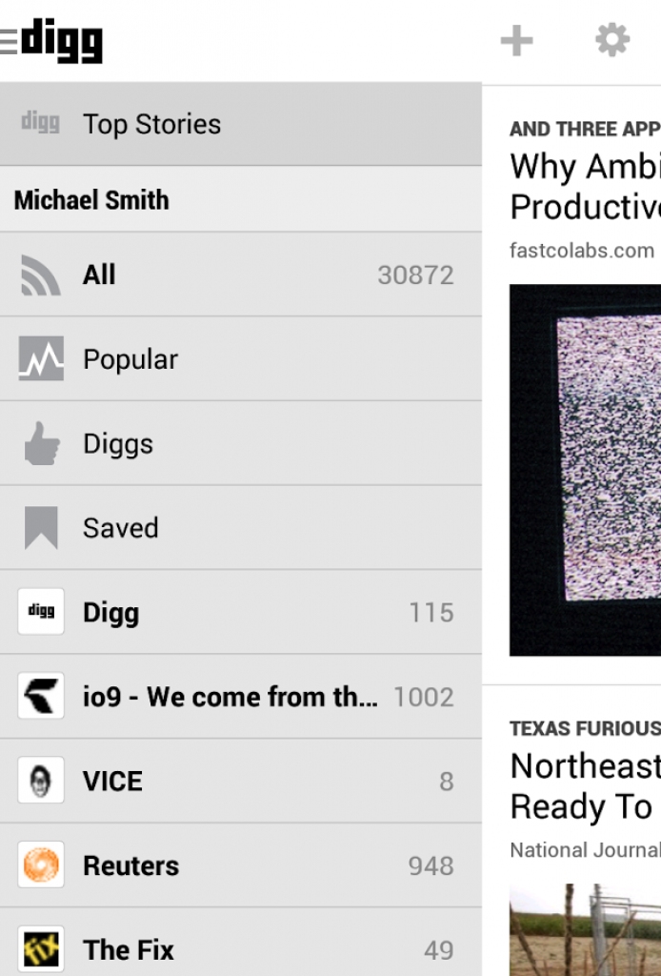The width and height of the screenshot is (661, 976).
Task: Tap the hamburger menu icon beside Digg logo
Action: (x=9, y=41)
